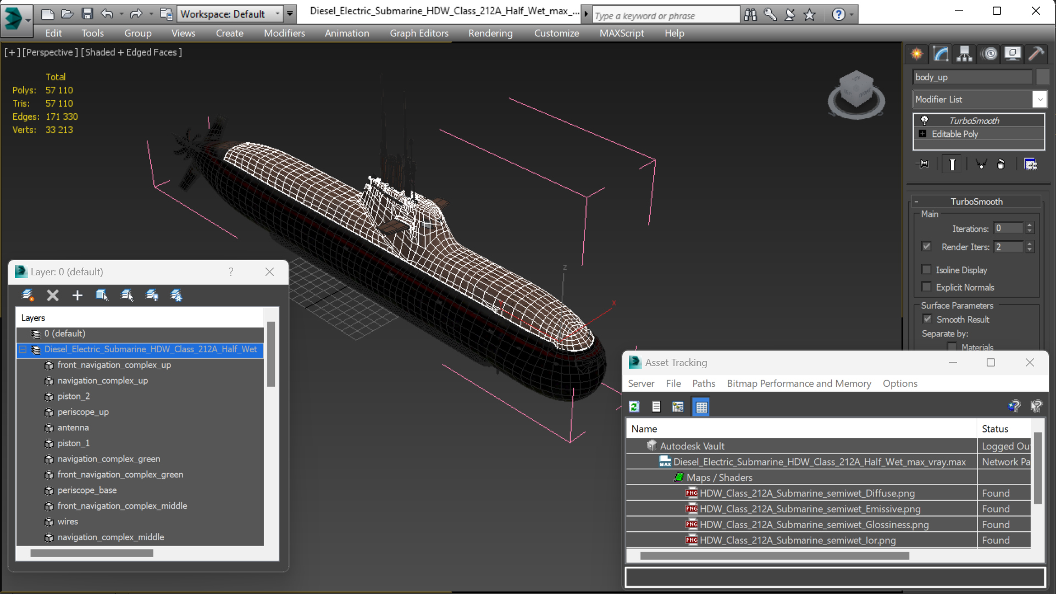The height and width of the screenshot is (594, 1056).
Task: Select the periscope_up layer object
Action: tap(83, 412)
